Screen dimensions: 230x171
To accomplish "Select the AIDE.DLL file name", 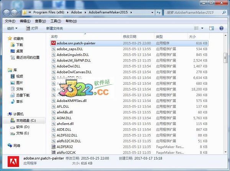I will (x=64, y=129).
